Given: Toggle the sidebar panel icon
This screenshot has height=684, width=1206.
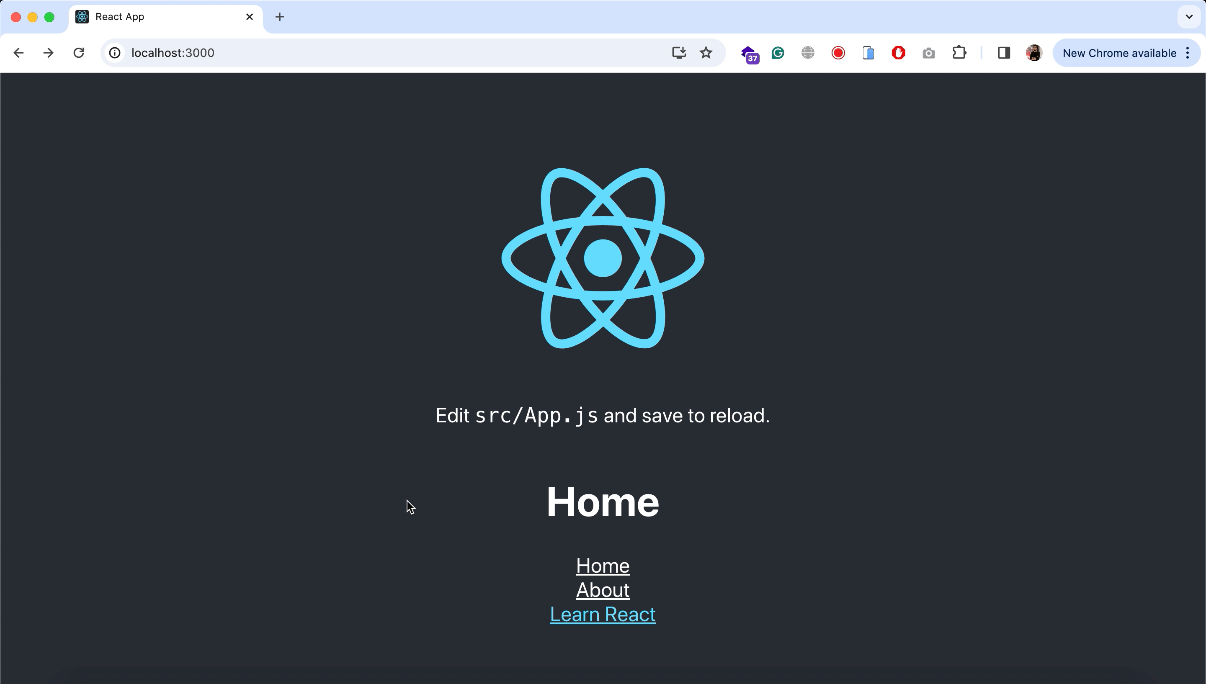Looking at the screenshot, I should click(x=1004, y=52).
